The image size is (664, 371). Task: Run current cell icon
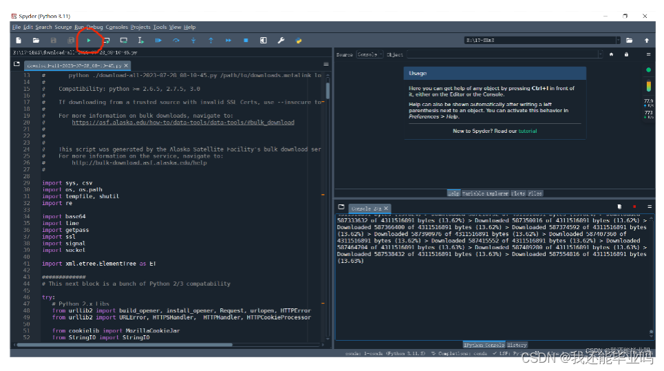[x=106, y=40]
